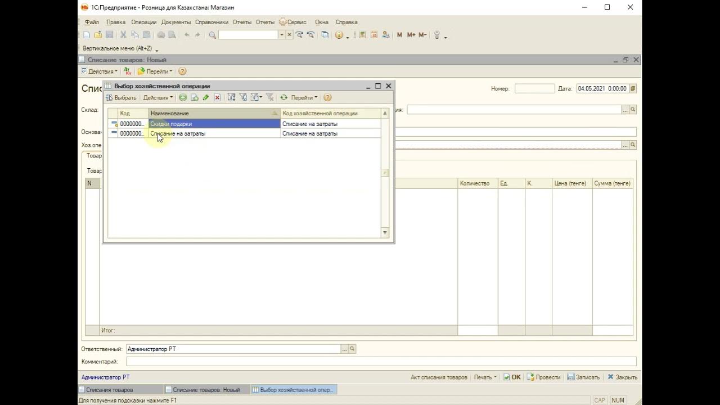Select the Скидки подарки row

tap(244, 124)
